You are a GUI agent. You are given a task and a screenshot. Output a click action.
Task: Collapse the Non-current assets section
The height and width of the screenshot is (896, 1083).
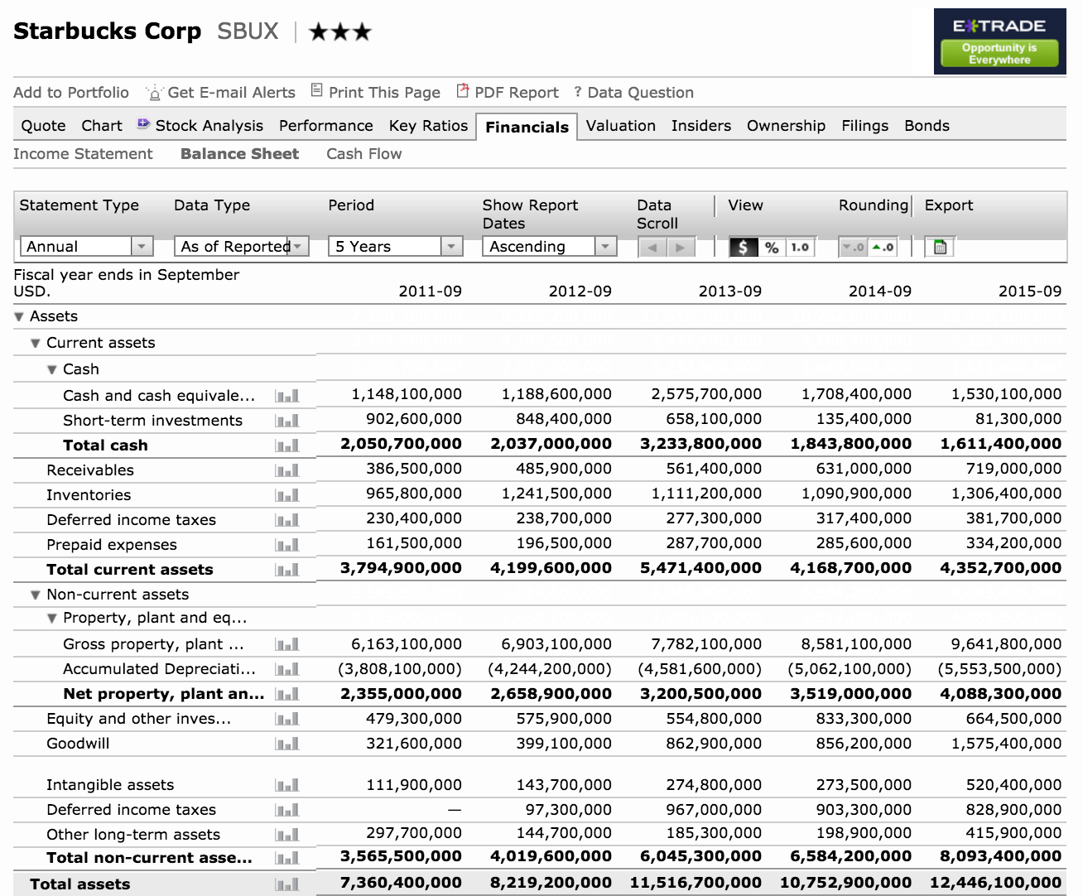(36, 595)
